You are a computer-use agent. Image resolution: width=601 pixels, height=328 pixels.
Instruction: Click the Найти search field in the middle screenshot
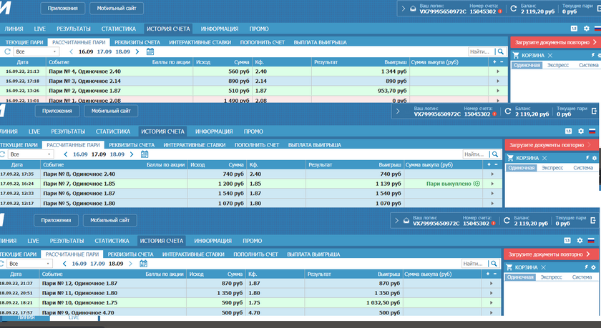(x=476, y=154)
